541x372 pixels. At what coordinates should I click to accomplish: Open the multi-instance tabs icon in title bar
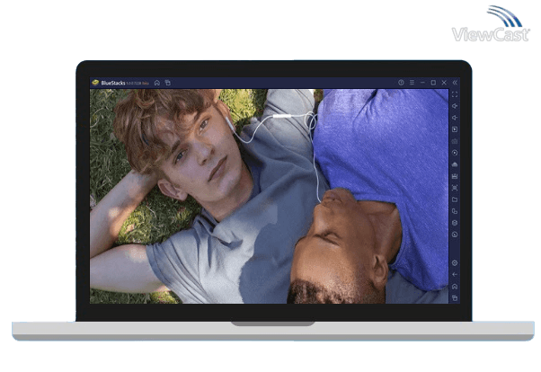[168, 83]
